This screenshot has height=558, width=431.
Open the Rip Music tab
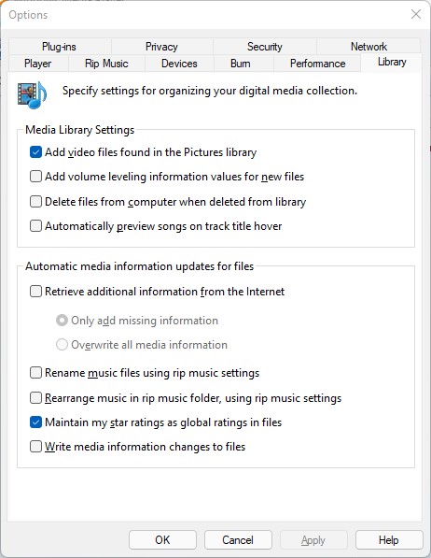(106, 64)
